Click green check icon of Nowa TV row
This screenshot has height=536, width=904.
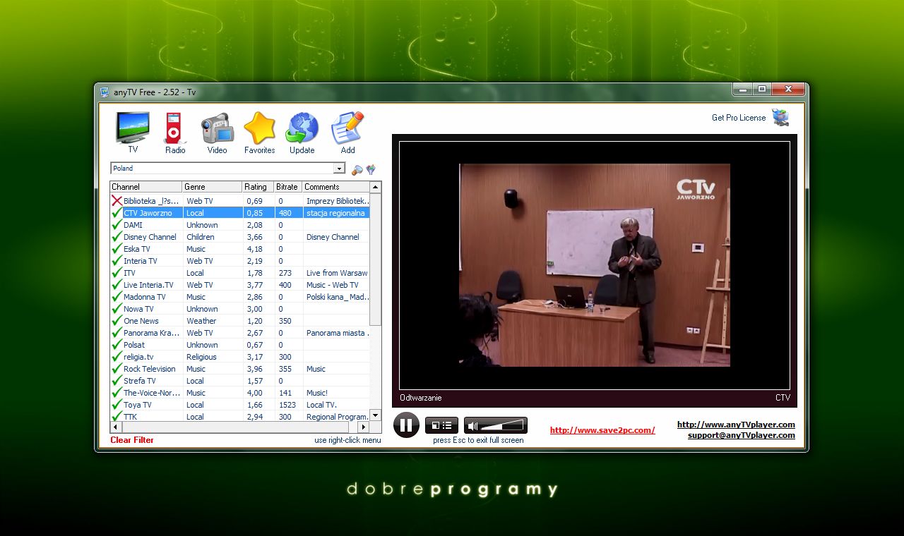click(117, 309)
